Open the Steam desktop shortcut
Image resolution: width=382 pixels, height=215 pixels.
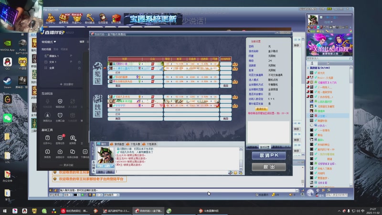pos(7,83)
